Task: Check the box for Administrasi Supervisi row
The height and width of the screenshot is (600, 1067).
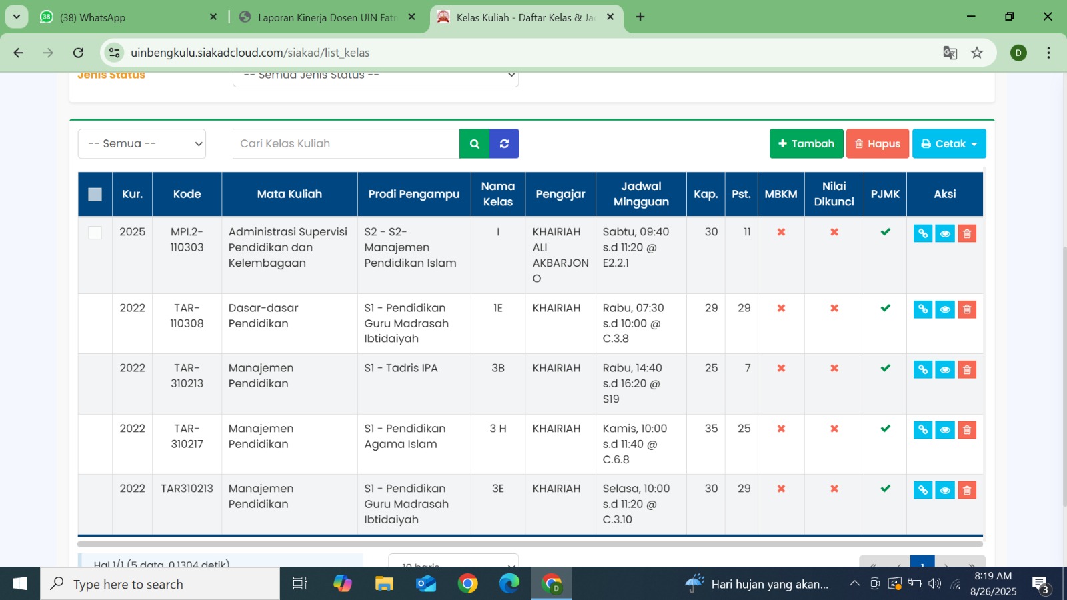Action: coord(95,233)
